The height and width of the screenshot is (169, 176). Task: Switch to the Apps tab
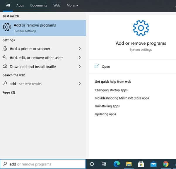20,5
